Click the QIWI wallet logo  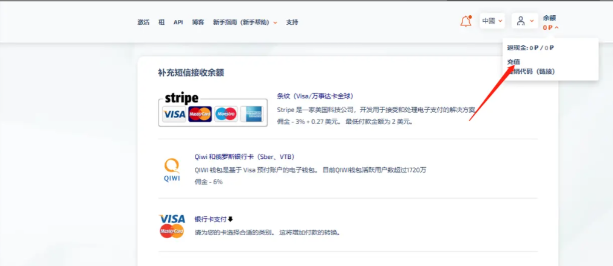pyautogui.click(x=172, y=170)
